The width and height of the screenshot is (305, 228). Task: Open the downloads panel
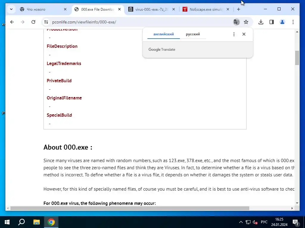[x=261, y=22]
